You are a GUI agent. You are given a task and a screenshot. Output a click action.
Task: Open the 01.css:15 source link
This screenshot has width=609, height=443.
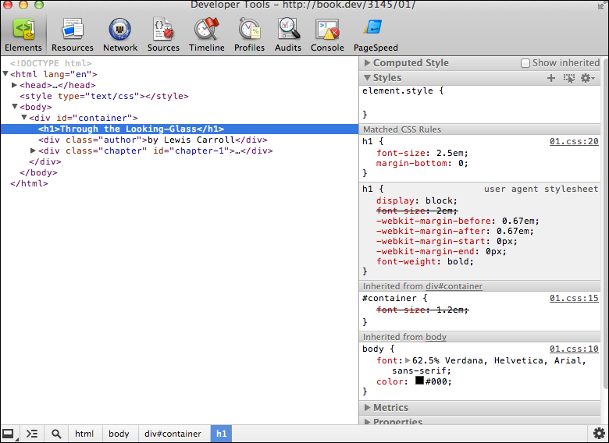click(x=574, y=298)
